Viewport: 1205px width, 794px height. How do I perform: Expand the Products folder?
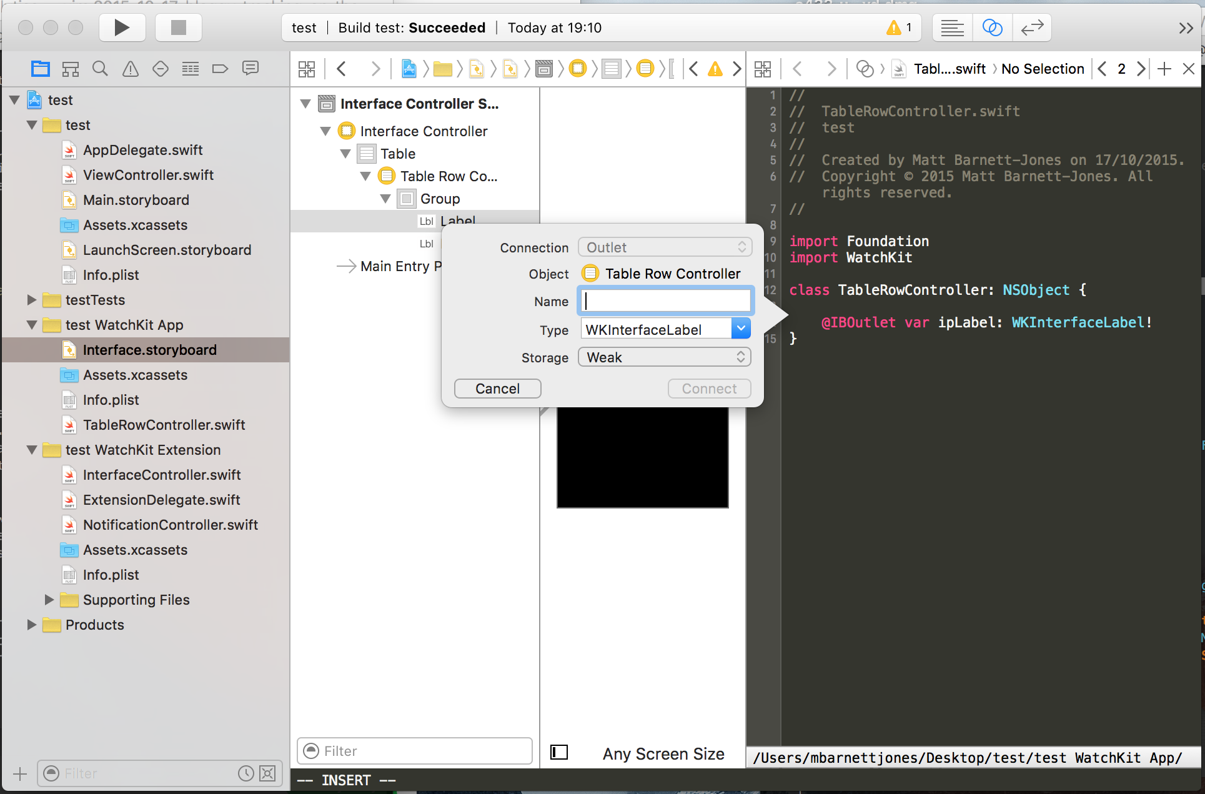coord(31,625)
